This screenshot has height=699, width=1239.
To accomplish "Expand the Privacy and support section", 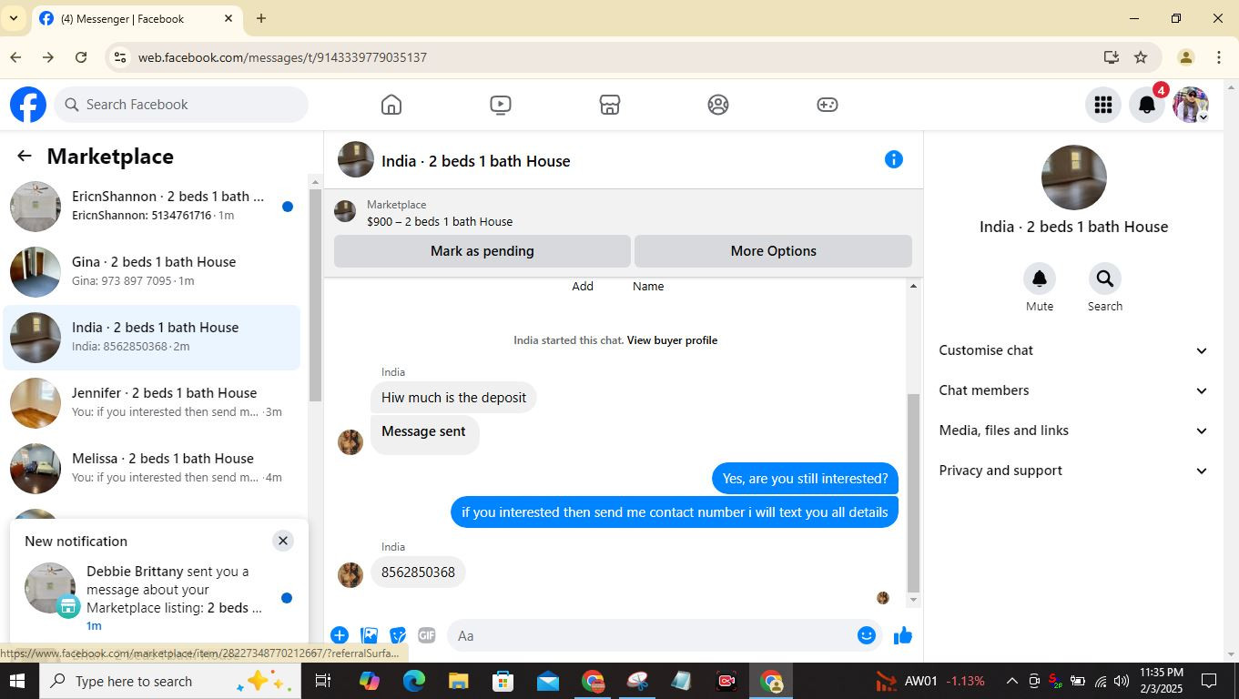I will point(1074,471).
